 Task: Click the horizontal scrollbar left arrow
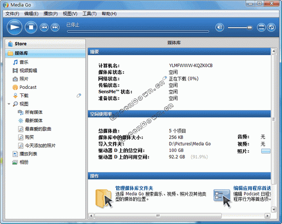[91, 216]
